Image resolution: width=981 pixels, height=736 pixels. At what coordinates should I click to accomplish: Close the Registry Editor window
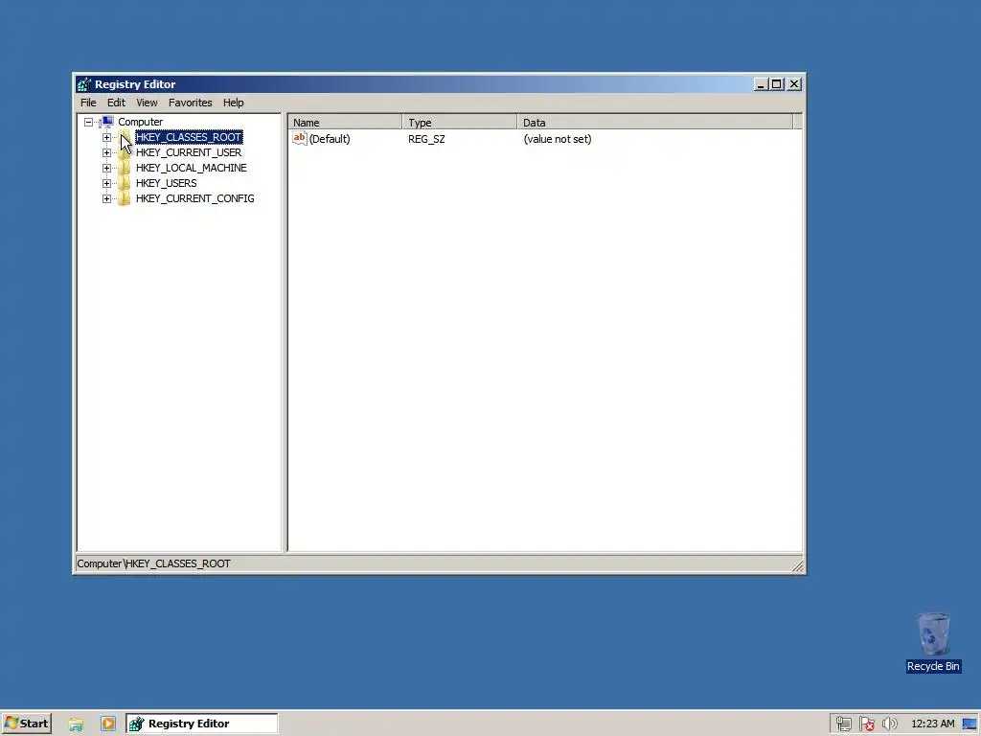[x=794, y=84]
